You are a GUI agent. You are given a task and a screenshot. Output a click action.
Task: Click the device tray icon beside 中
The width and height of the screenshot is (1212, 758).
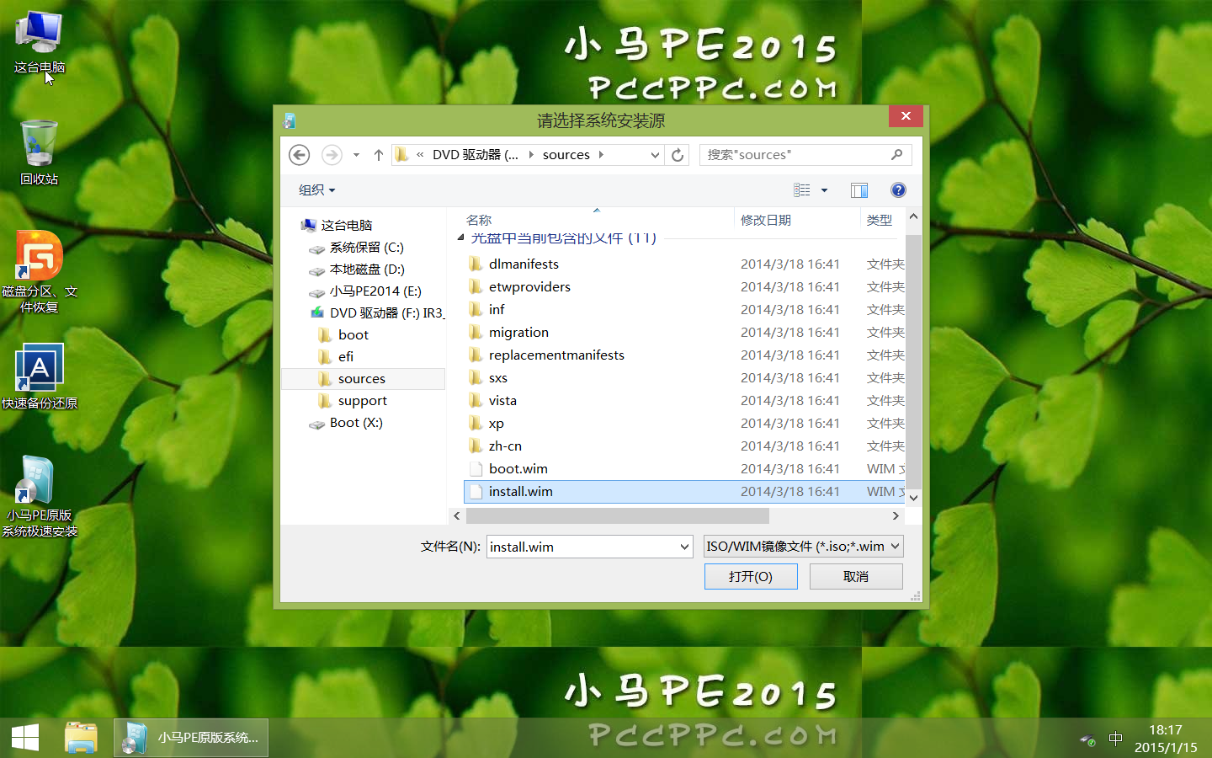point(1088,739)
